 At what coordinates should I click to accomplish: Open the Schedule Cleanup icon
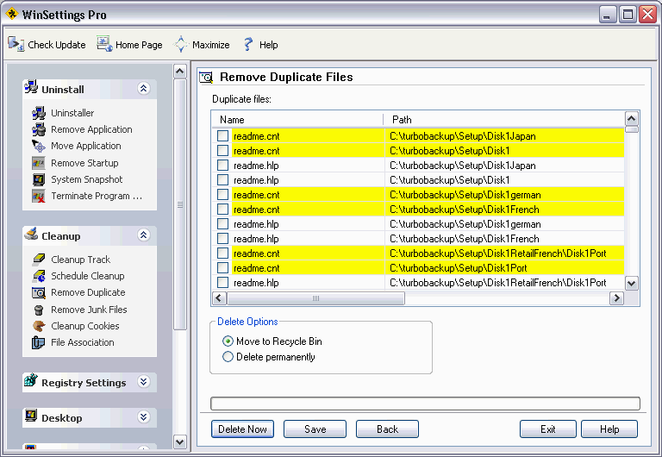point(39,276)
